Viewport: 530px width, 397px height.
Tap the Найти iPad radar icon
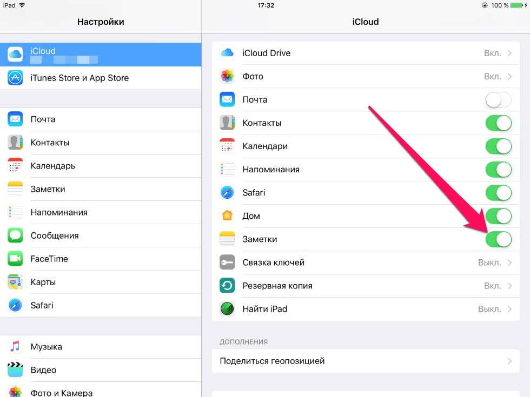coord(227,309)
